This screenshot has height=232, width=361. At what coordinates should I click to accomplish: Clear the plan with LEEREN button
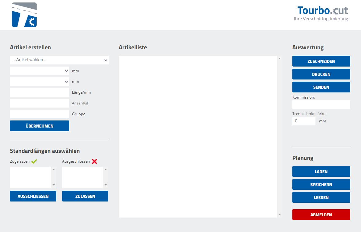pos(321,197)
